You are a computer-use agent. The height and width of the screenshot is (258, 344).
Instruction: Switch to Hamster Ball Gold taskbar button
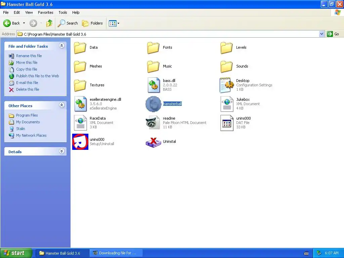coord(62,253)
